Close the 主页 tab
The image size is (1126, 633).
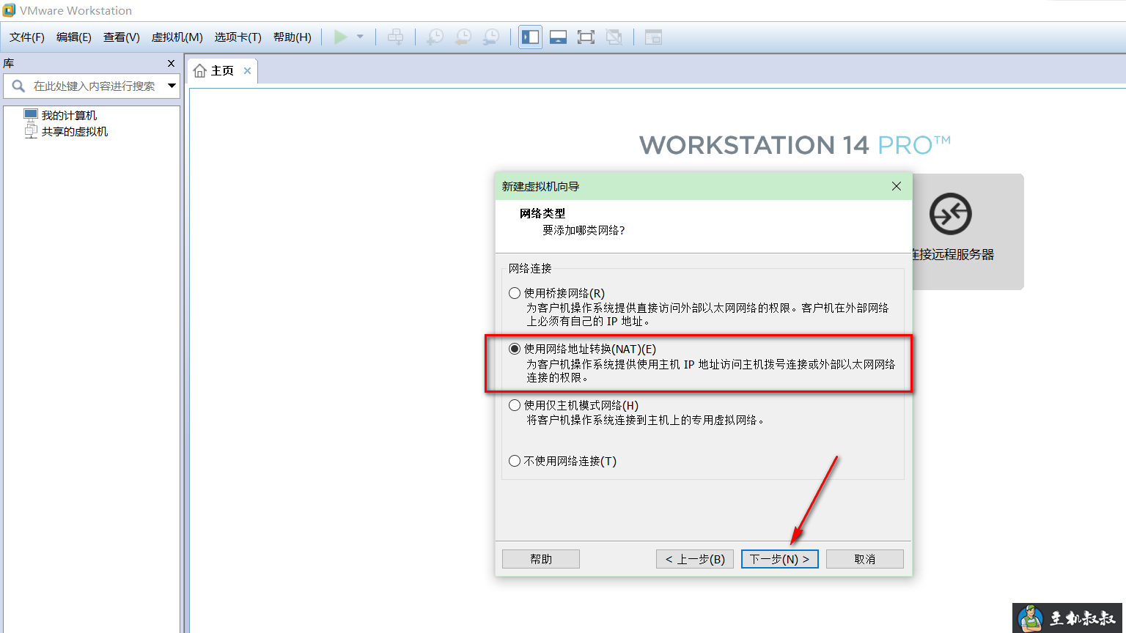(248, 71)
